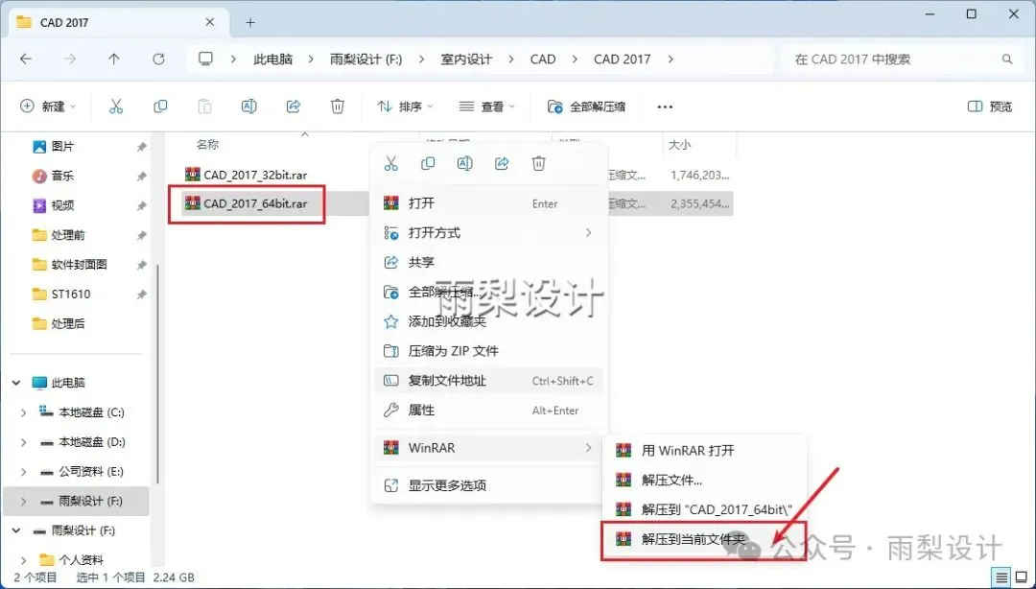This screenshot has height=589, width=1036.
Task: Click the Share icon in the toolbar
Action: (x=294, y=106)
